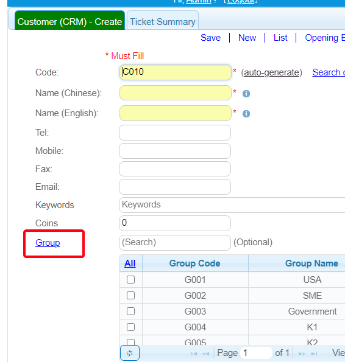345x362 pixels.
Task: Select the G004 K1 group checkbox
Action: tap(130, 327)
